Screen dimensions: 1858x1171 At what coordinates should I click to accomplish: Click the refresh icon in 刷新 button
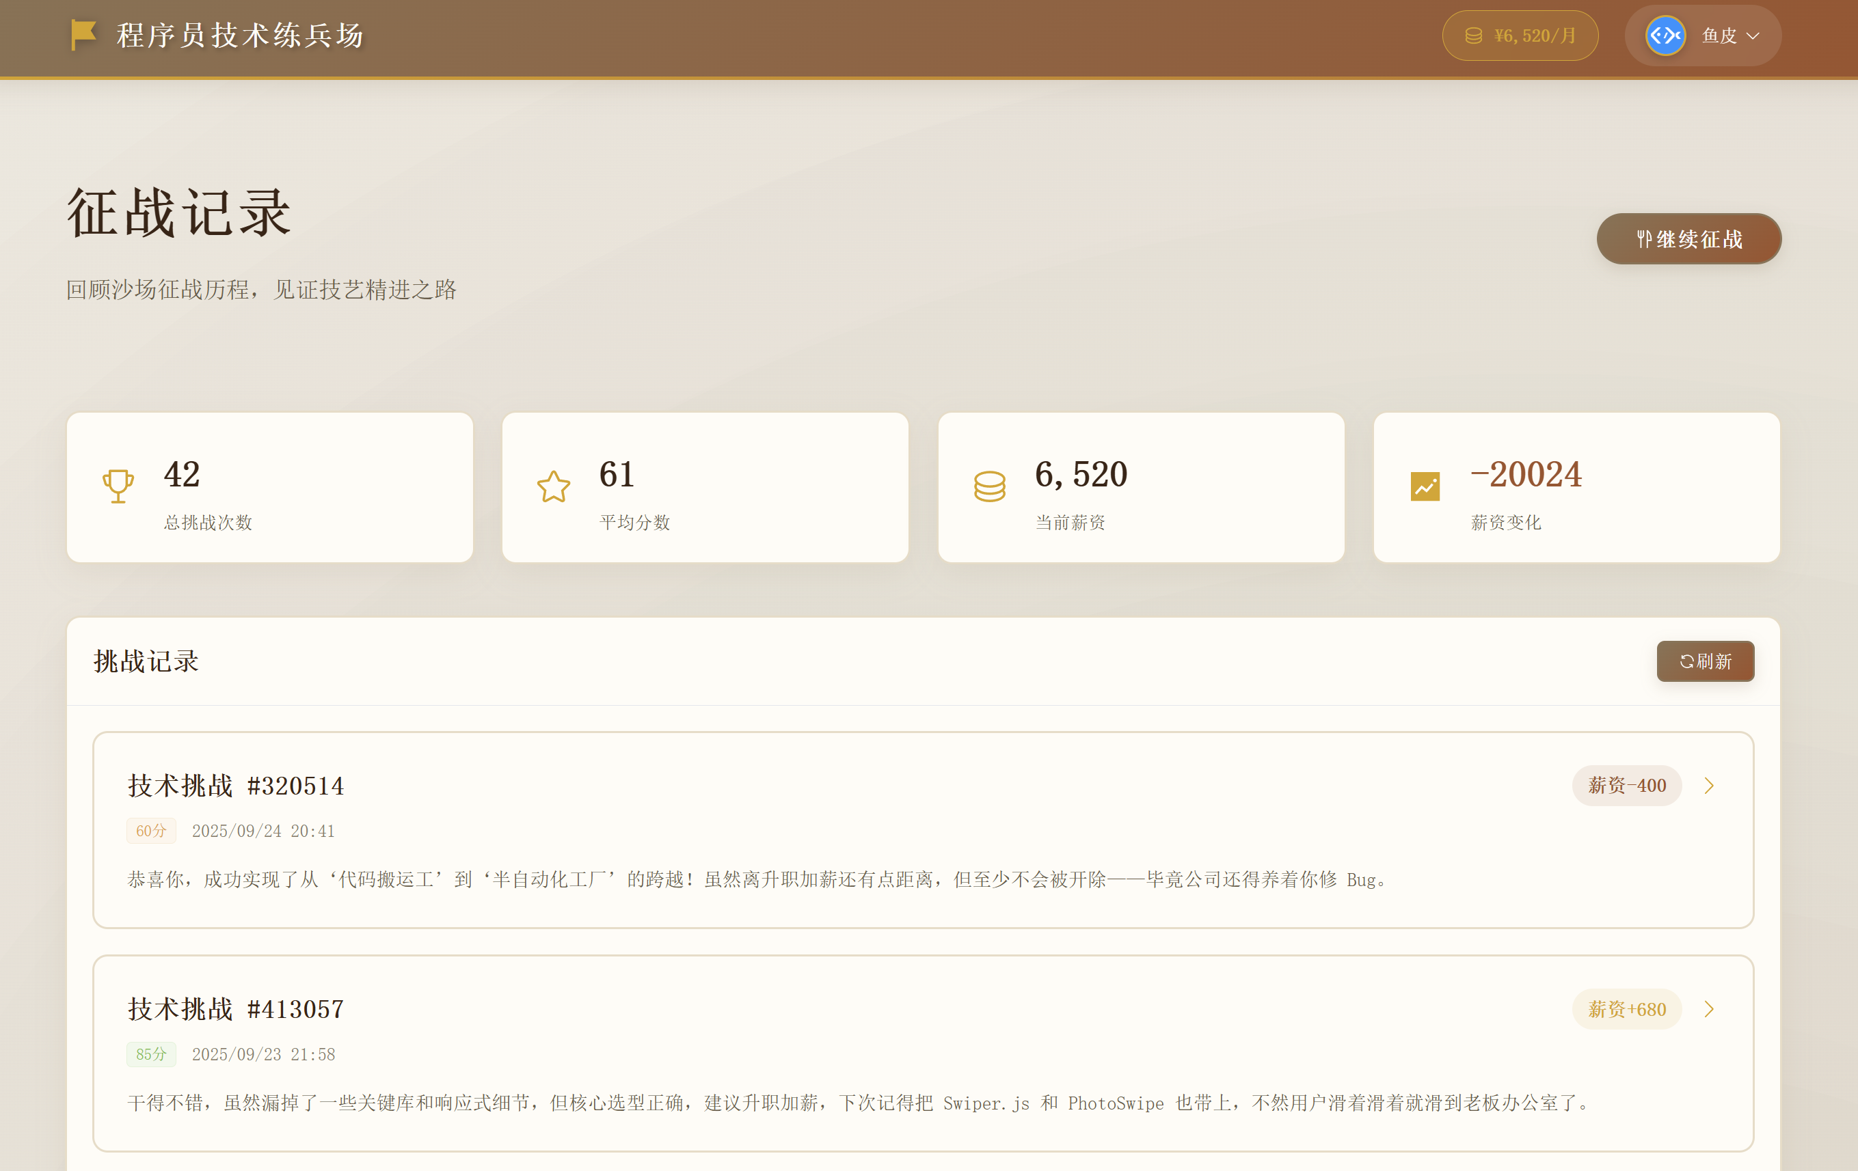pyautogui.click(x=1686, y=661)
